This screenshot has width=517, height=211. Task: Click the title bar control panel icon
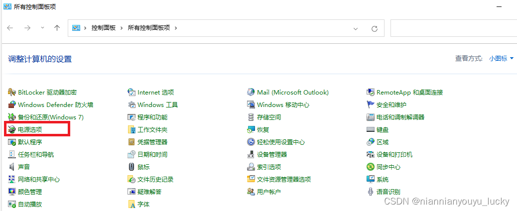pos(7,6)
